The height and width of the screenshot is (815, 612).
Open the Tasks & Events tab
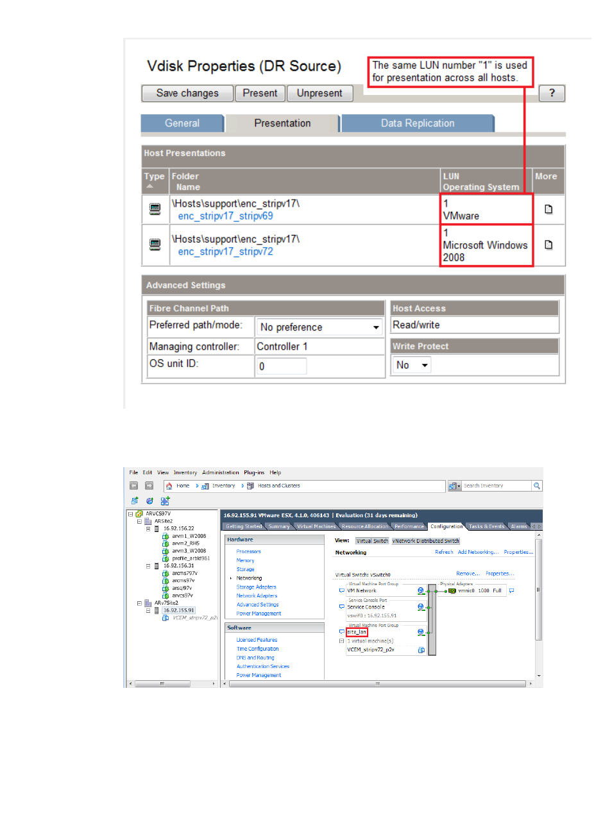click(x=486, y=526)
